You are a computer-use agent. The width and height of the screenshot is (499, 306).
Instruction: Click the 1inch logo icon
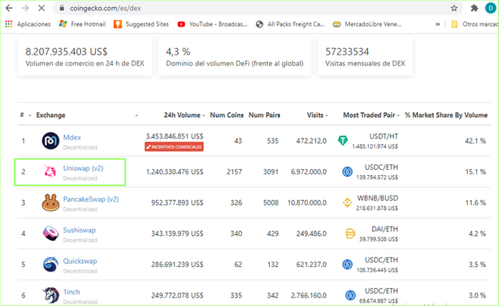[51, 295]
